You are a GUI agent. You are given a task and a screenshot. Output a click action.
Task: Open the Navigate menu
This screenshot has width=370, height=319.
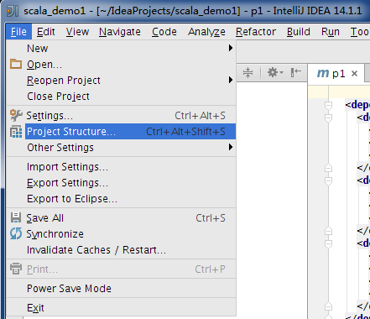click(x=120, y=32)
